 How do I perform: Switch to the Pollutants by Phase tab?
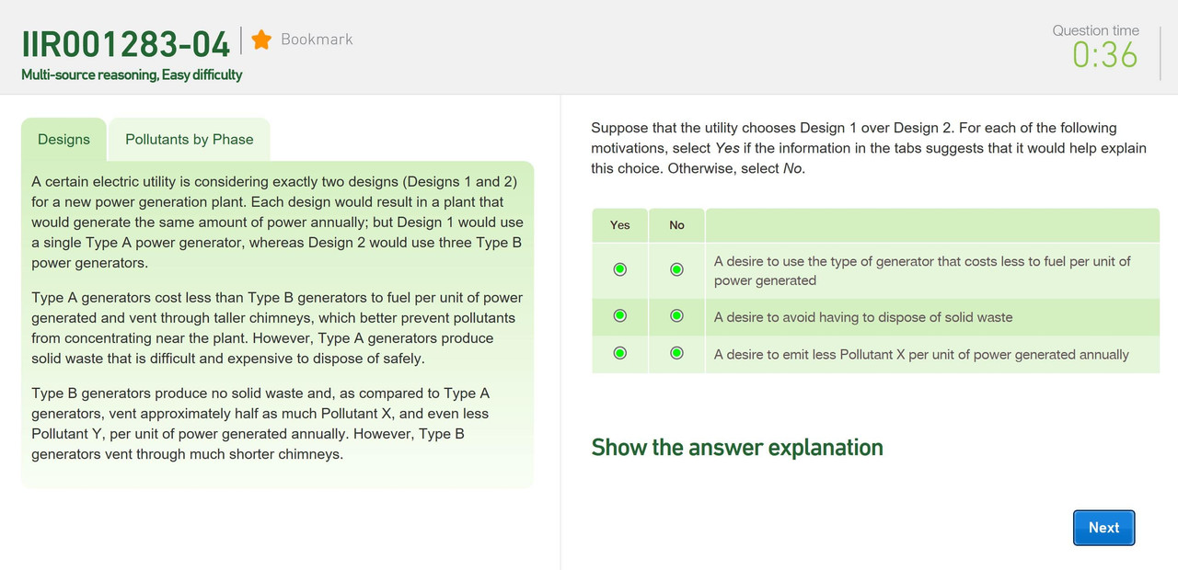[x=190, y=140]
